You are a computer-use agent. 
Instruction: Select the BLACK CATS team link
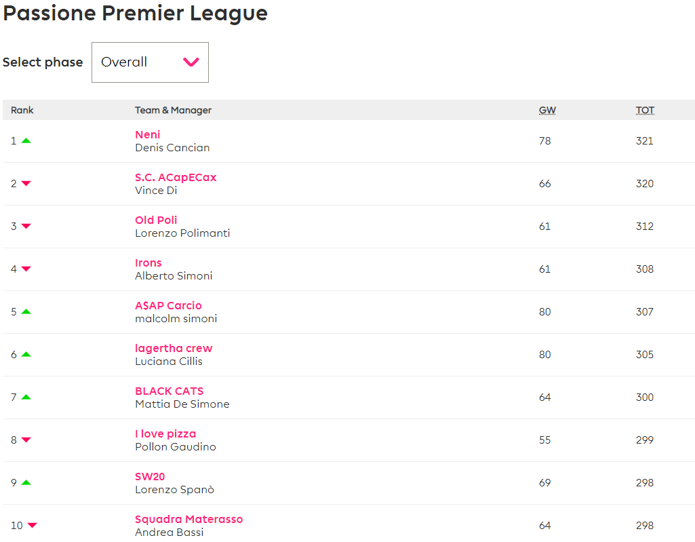click(170, 391)
